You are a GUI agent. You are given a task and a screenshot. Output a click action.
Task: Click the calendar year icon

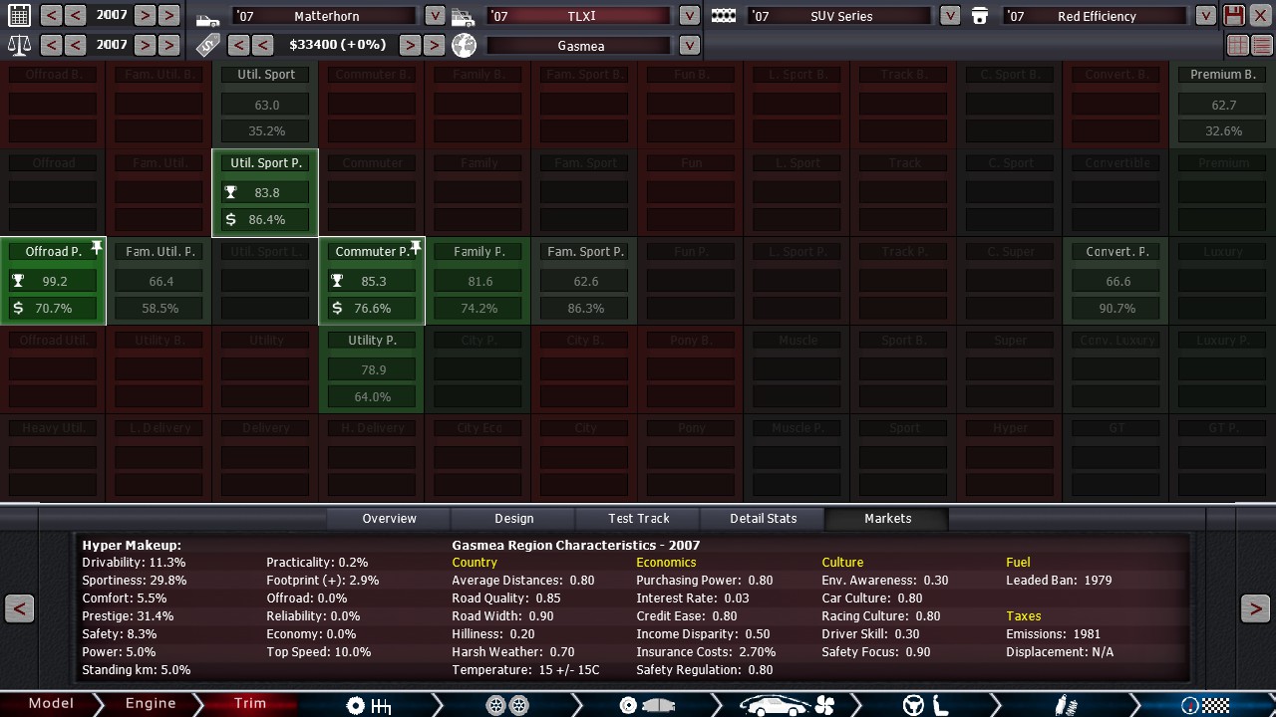19,15
